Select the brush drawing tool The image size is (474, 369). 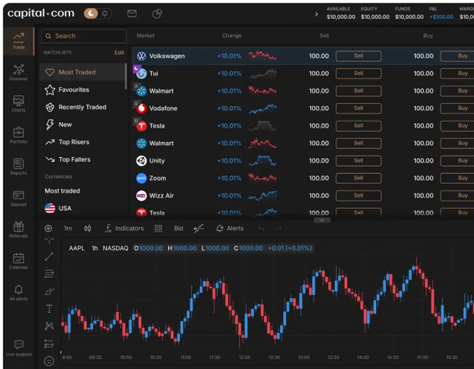(49, 291)
